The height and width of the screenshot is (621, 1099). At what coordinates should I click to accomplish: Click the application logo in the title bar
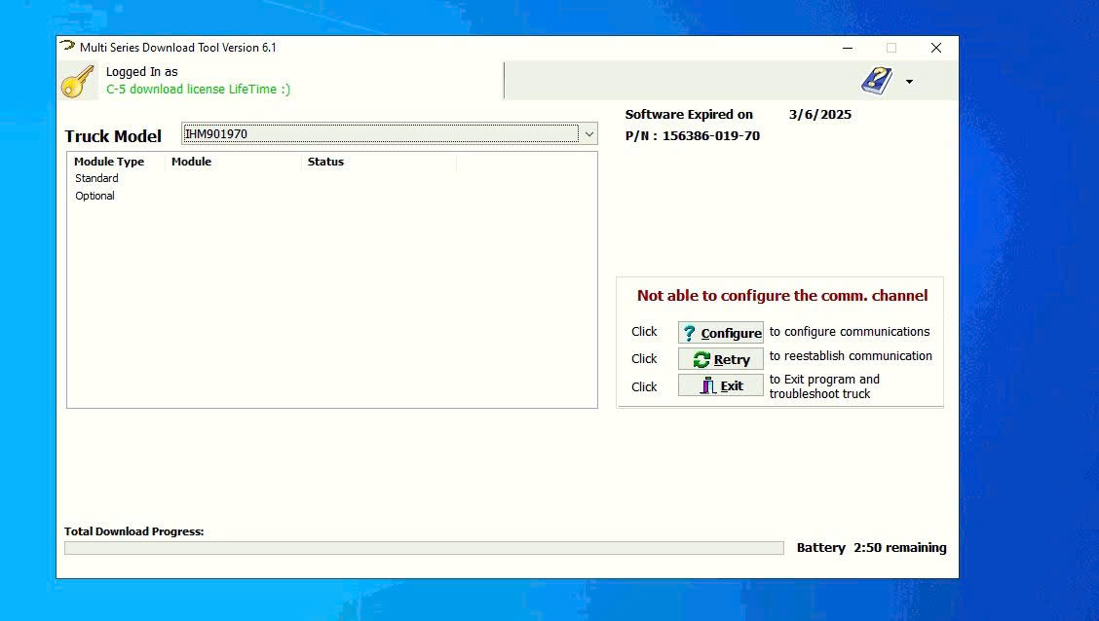click(66, 46)
